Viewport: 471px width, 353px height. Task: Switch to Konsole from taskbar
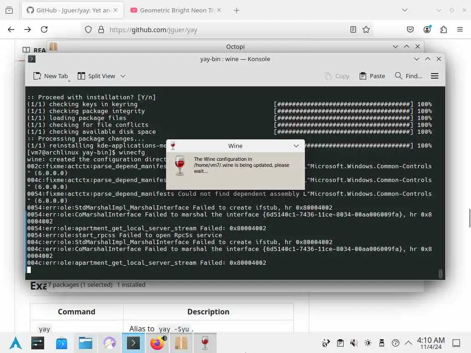(x=133, y=343)
